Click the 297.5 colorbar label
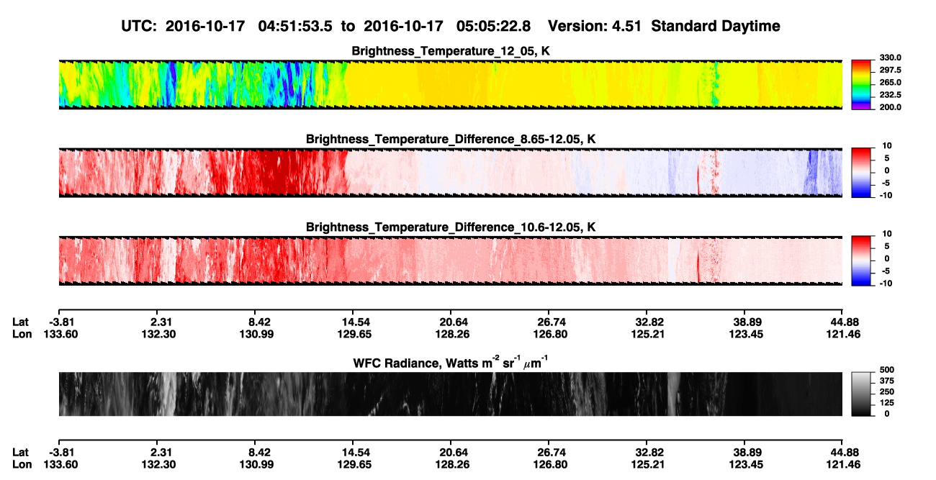Screen dimensions: 936x480 pos(890,71)
